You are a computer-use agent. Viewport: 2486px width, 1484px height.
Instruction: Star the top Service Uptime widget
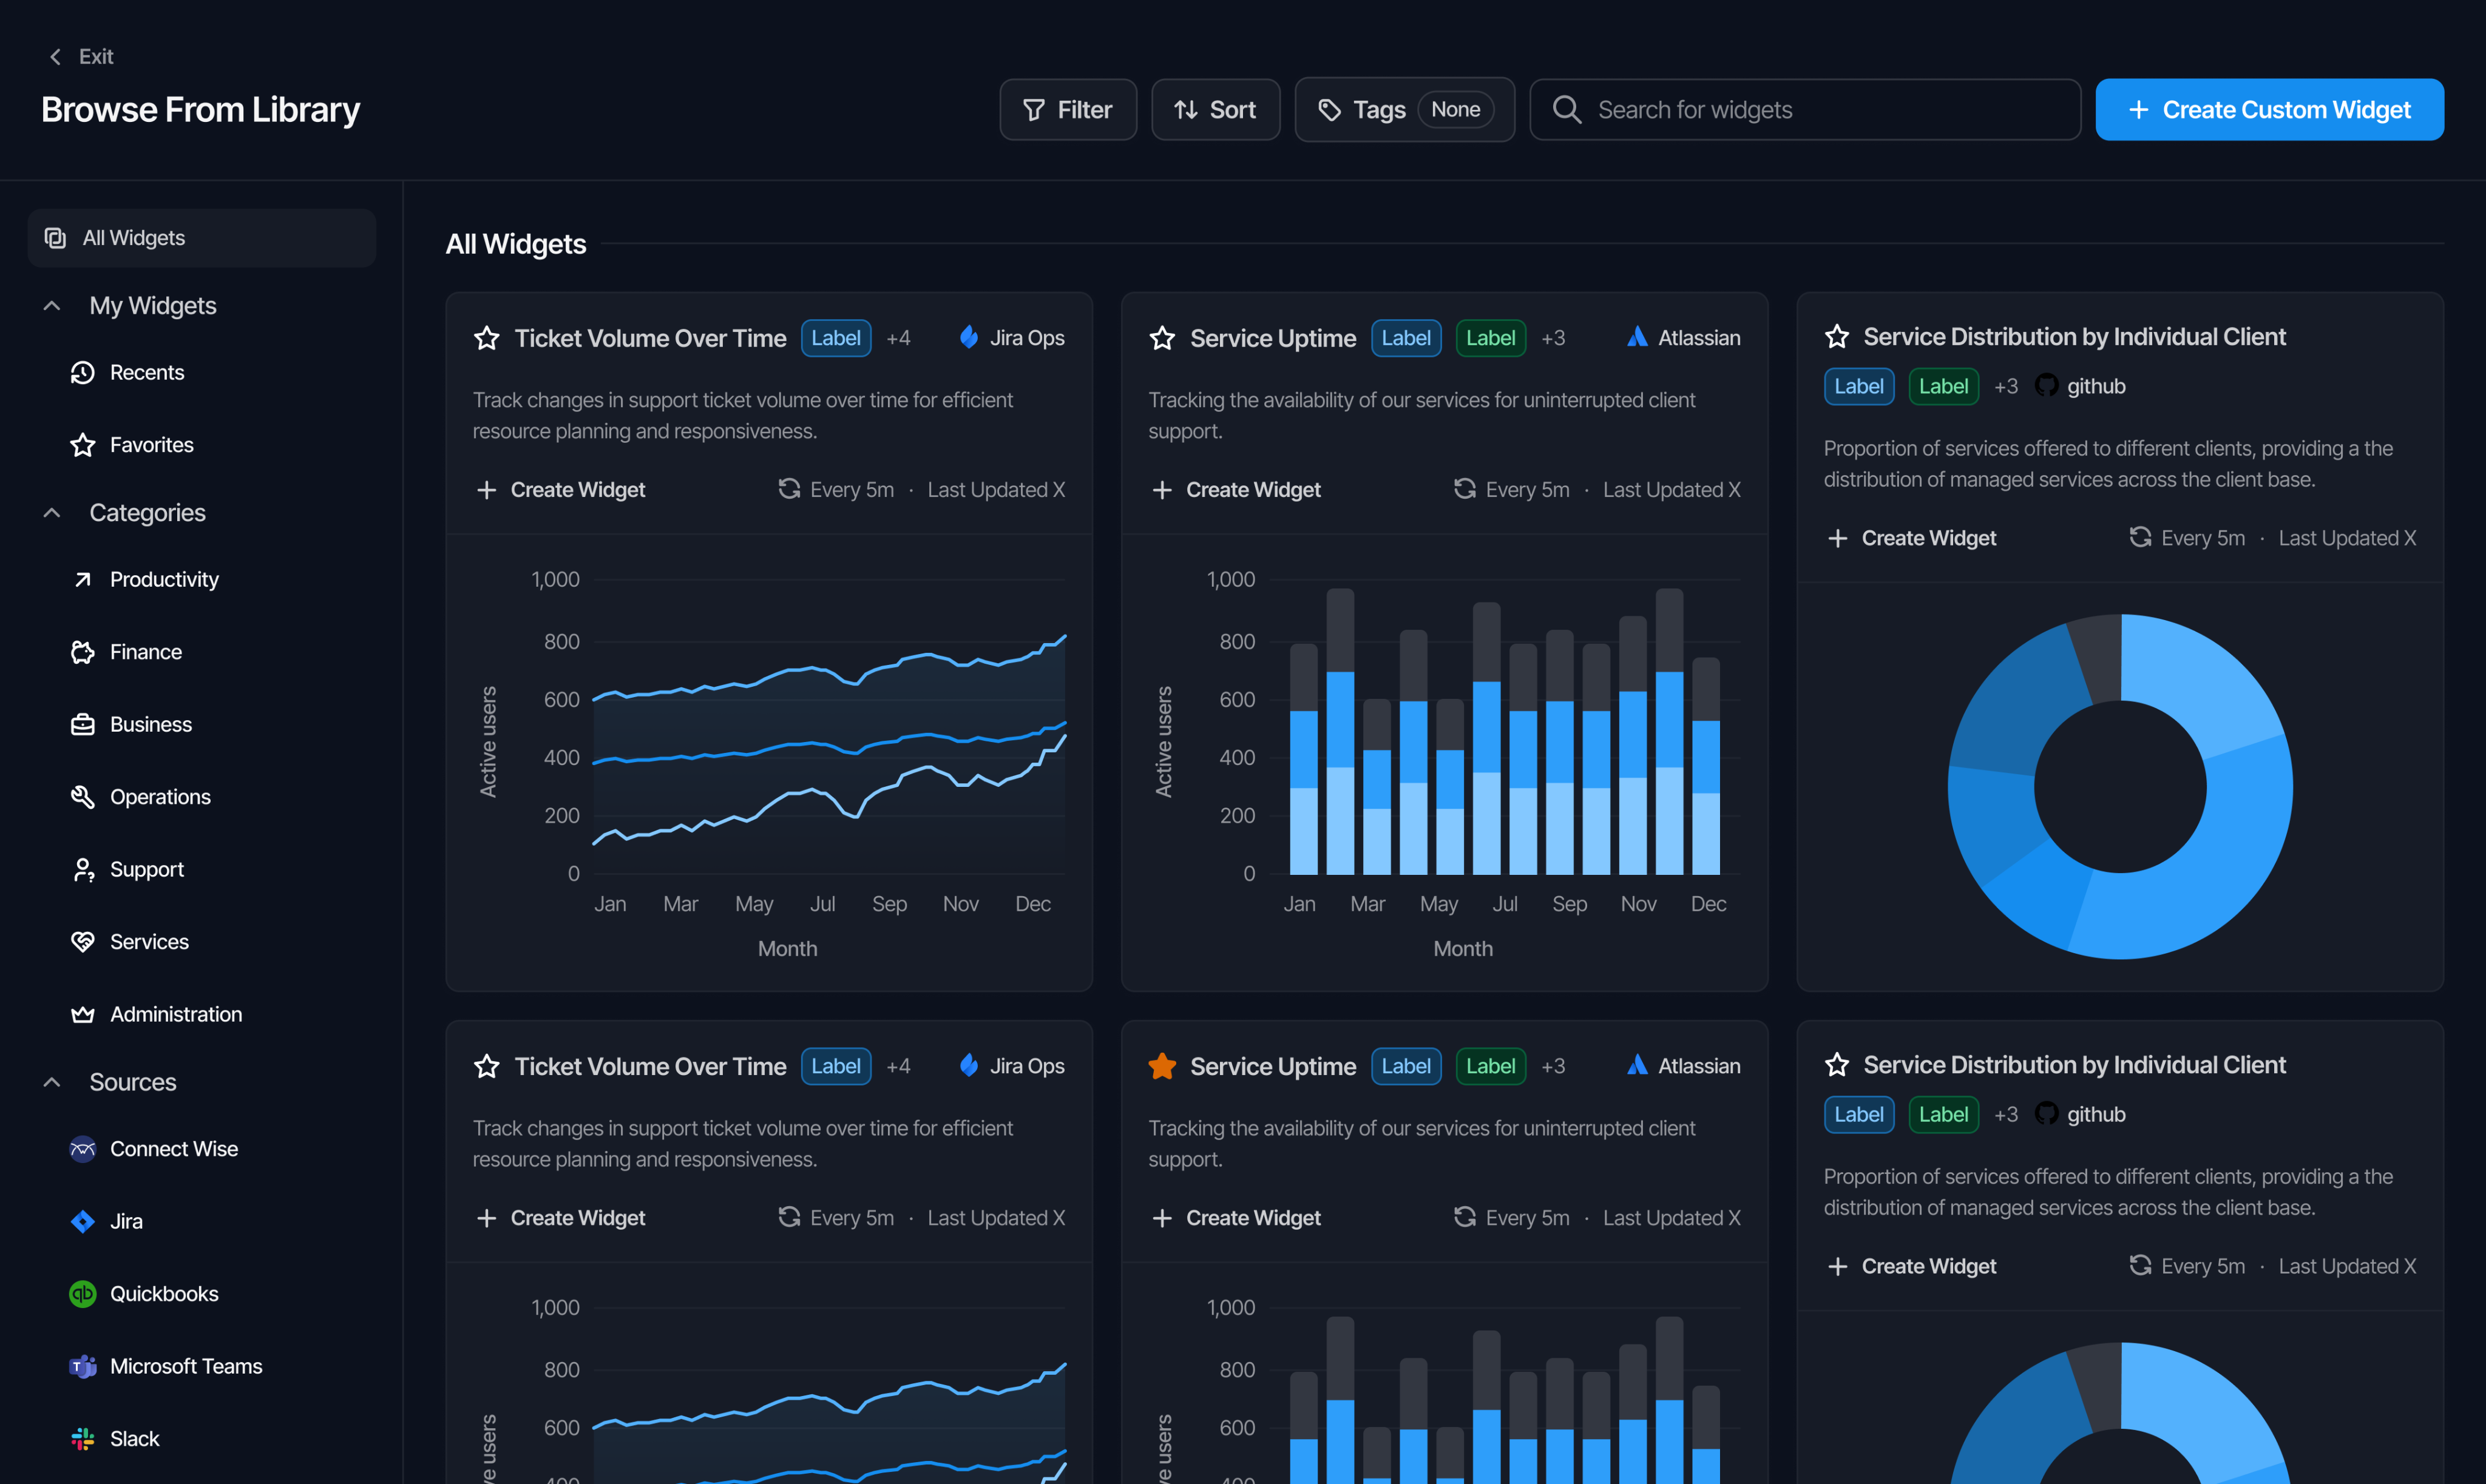coord(1162,338)
